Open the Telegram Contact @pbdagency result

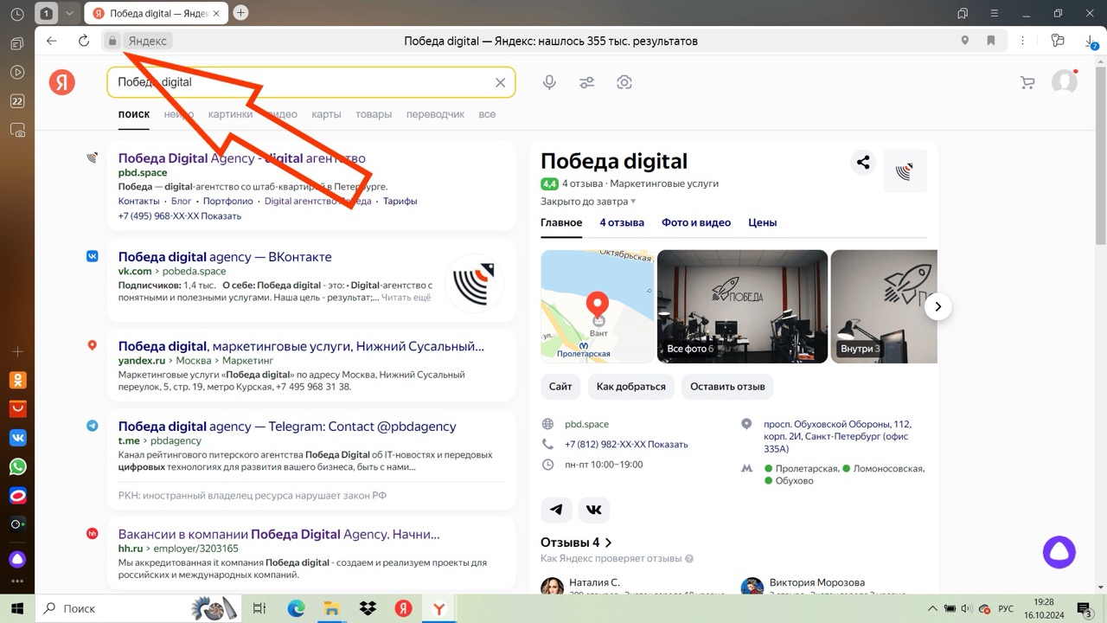pos(287,427)
